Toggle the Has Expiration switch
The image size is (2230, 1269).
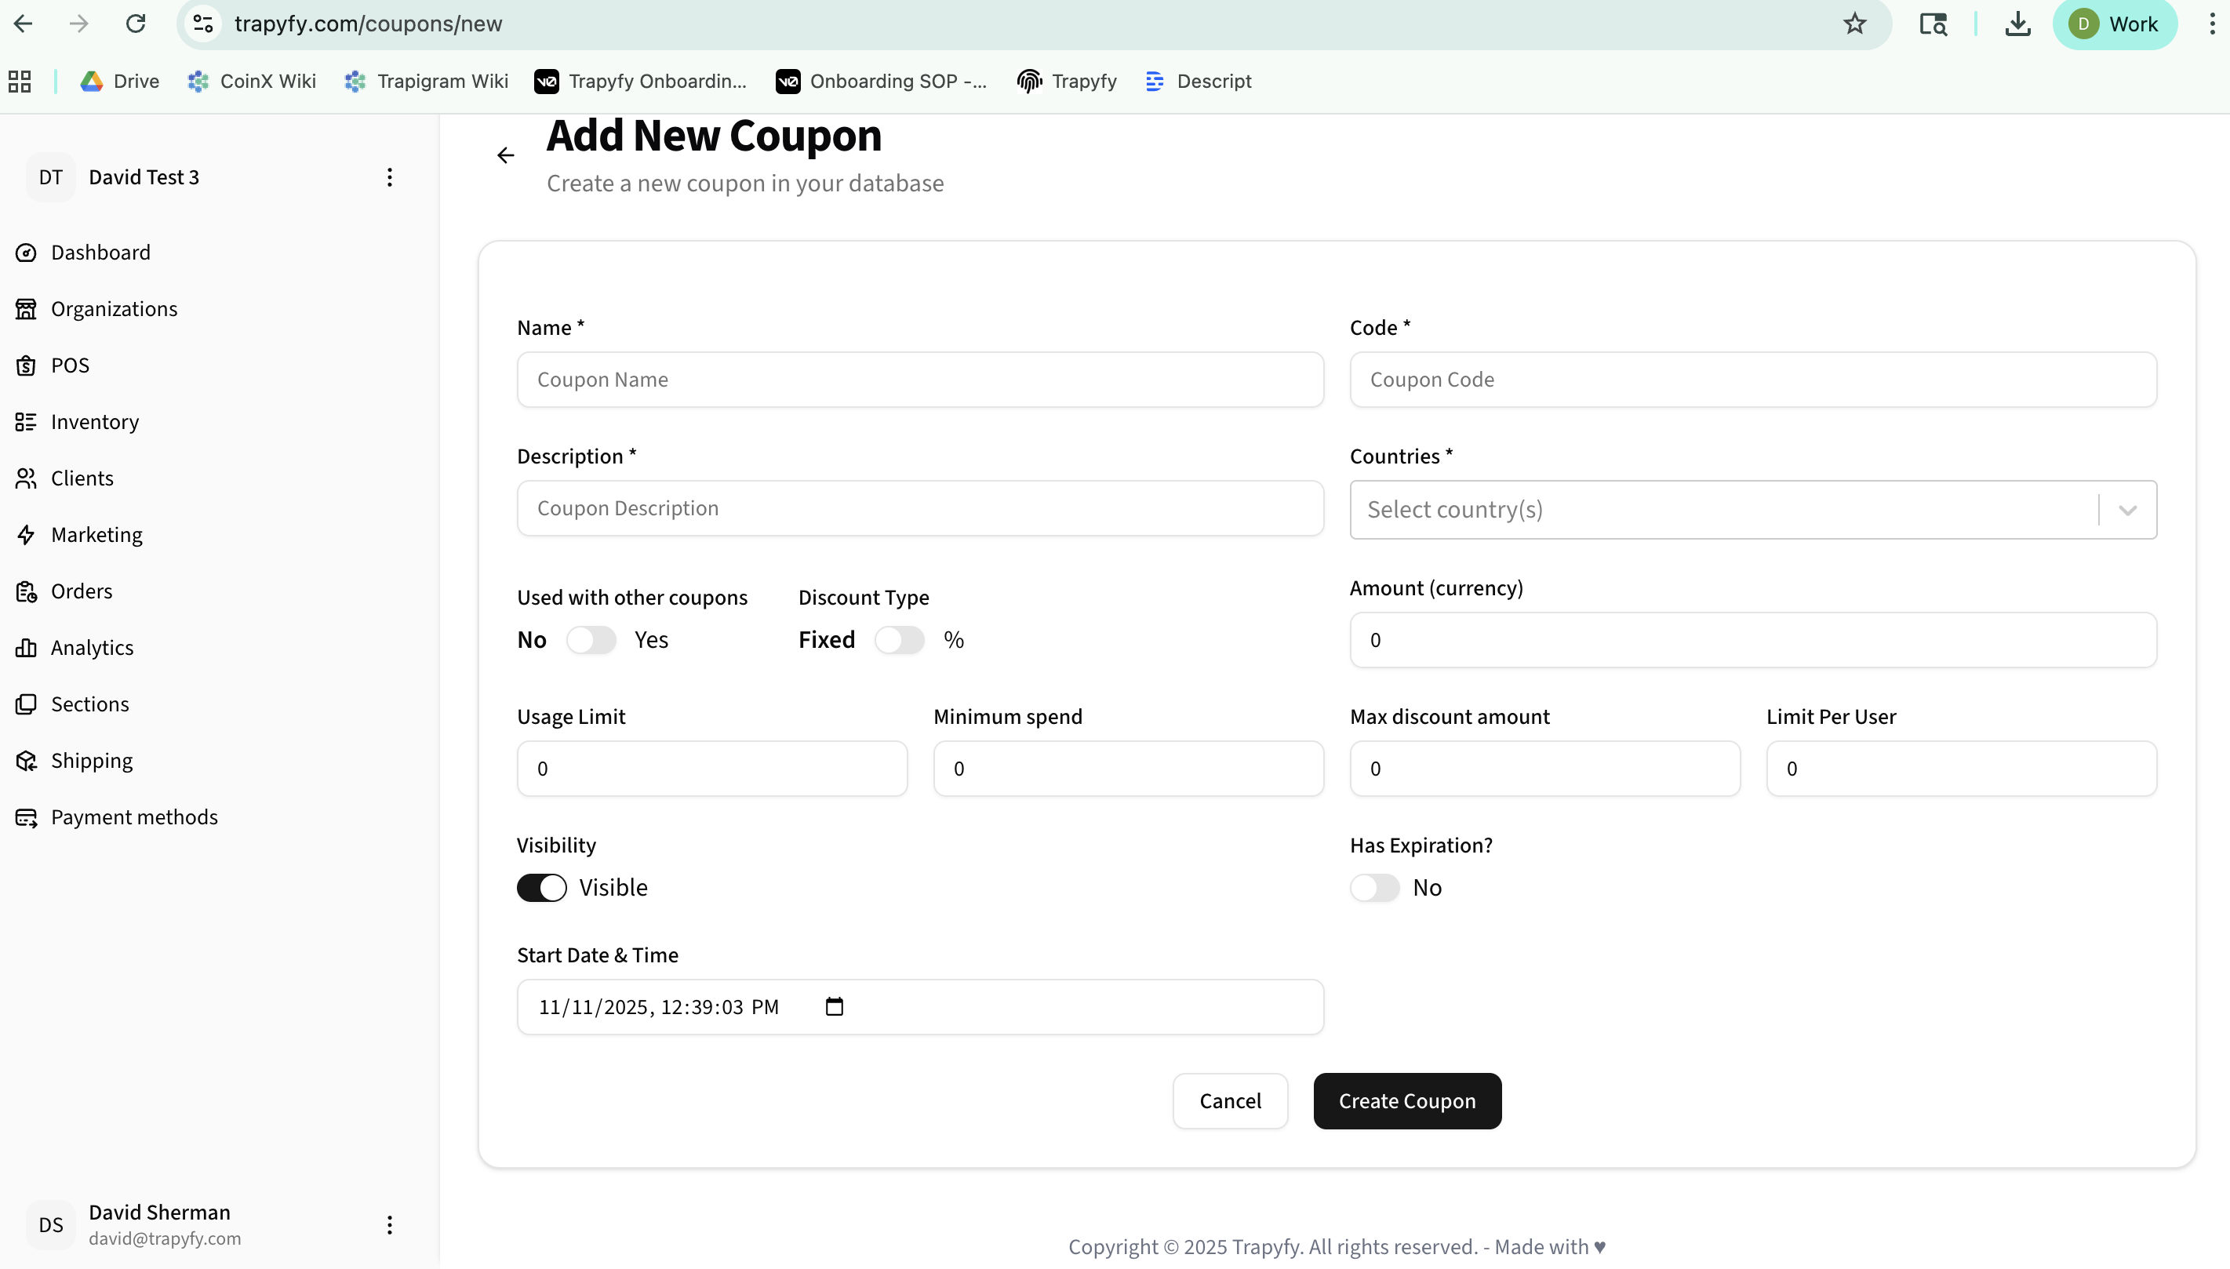[1375, 887]
